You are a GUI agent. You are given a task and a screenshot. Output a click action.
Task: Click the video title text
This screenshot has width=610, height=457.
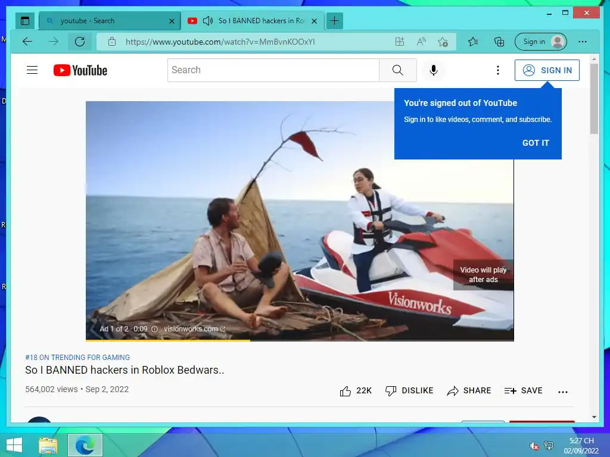click(125, 370)
